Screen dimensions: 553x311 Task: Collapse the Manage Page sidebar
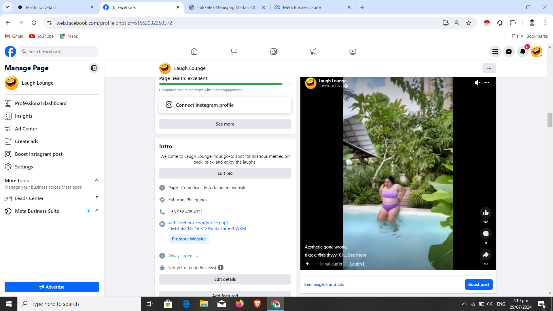pos(94,68)
